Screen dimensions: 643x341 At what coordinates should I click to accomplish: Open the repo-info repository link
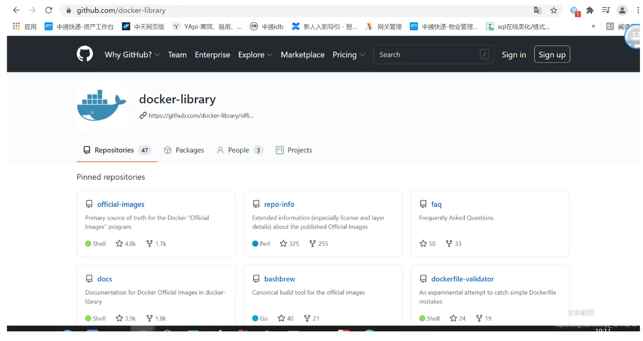coord(279,204)
